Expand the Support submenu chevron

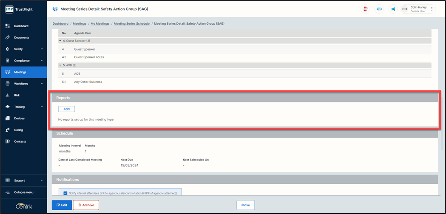42,180
